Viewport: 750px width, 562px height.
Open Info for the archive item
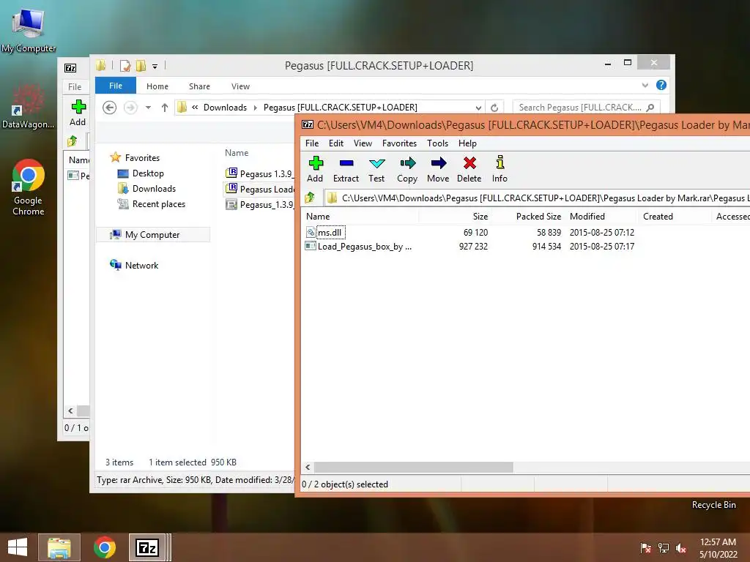[500, 169]
